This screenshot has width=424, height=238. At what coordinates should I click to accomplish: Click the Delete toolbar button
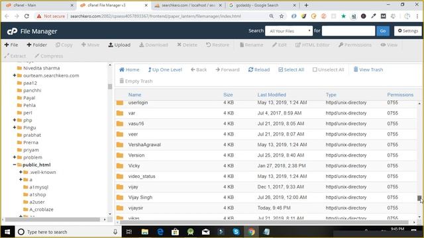pyautogui.click(x=187, y=45)
